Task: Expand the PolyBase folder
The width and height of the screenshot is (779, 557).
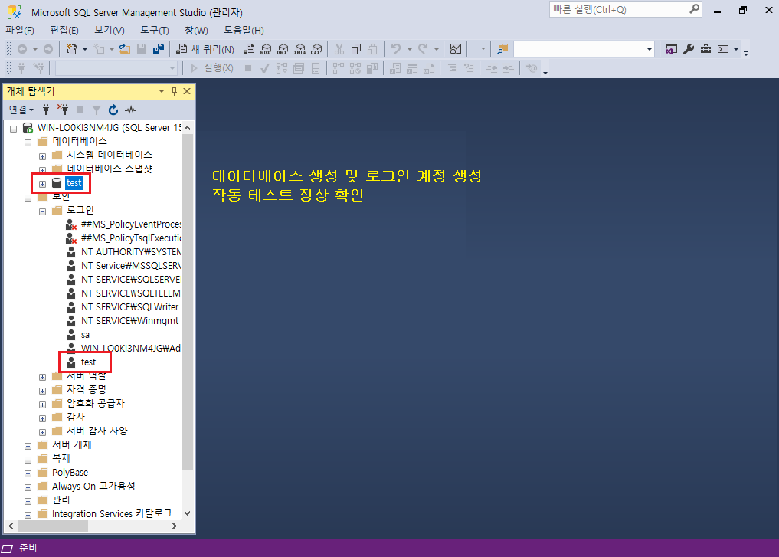Action: (28, 474)
